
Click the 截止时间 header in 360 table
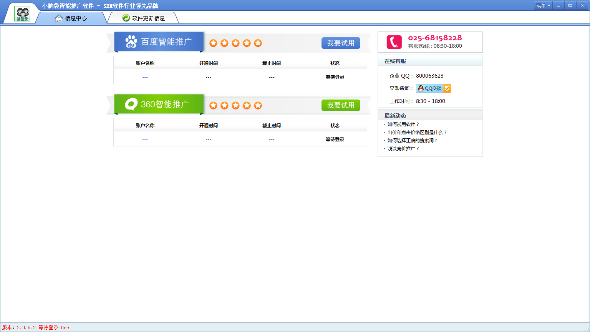tap(272, 126)
